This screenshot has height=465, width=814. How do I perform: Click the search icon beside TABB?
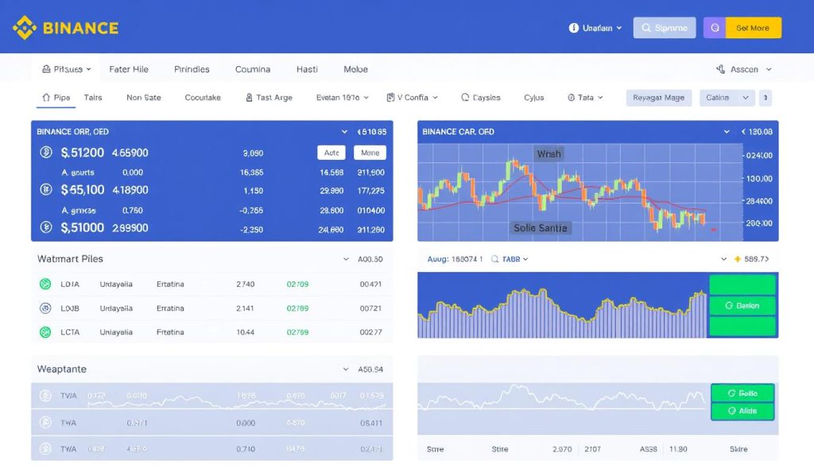click(494, 258)
